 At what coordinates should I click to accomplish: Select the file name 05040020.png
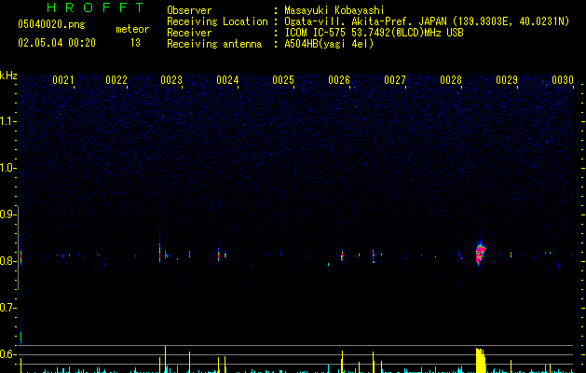pos(51,25)
